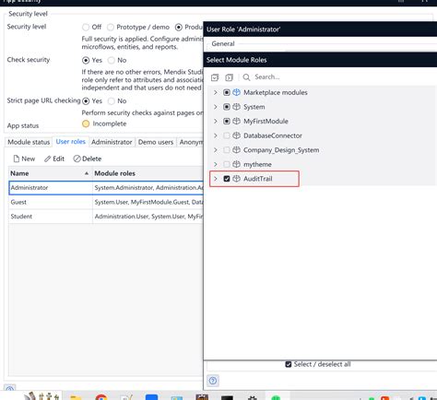Click the DatabaseConnector module label
This screenshot has width=437, height=400.
coord(273,135)
